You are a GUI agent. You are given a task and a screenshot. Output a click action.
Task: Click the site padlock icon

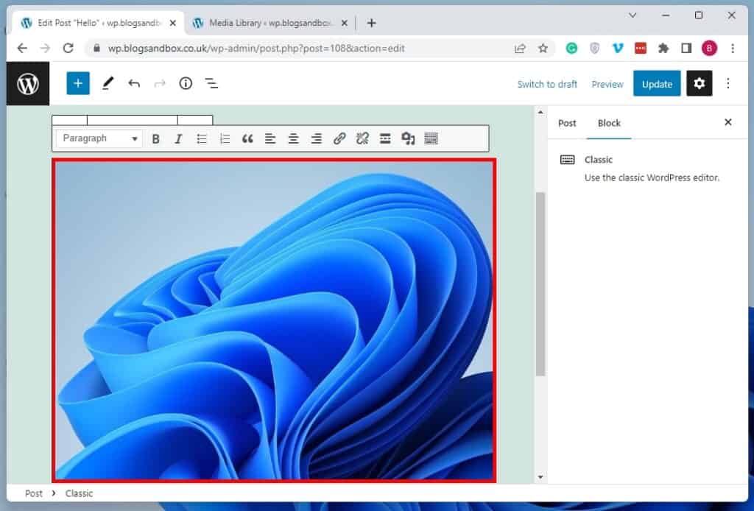96,48
